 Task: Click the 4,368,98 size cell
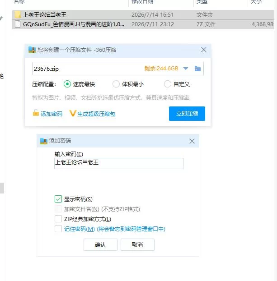(263, 24)
